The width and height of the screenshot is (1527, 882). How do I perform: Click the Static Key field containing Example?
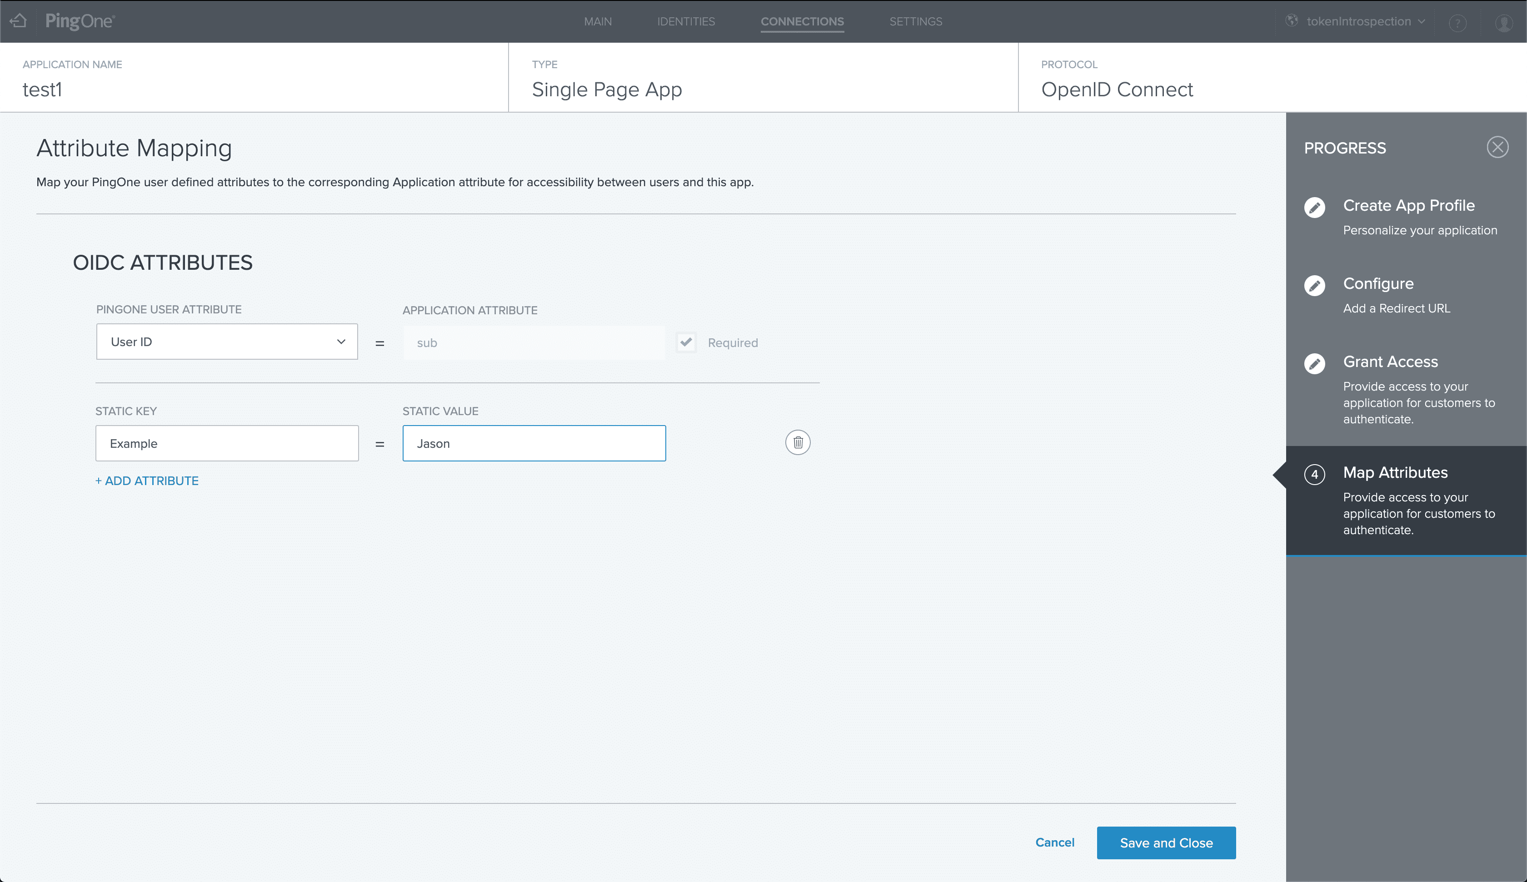click(227, 443)
